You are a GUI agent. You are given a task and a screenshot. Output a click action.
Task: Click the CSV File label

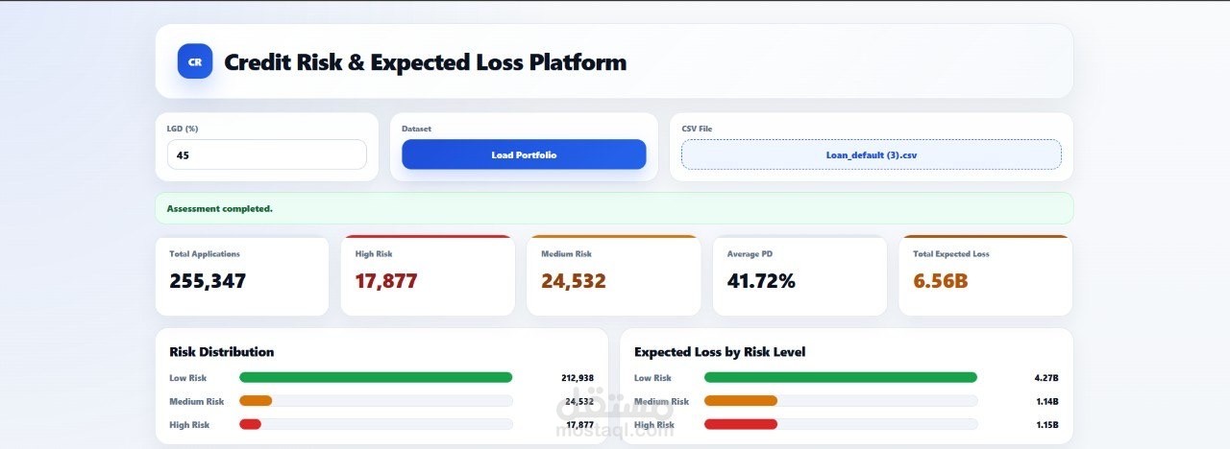pos(697,129)
